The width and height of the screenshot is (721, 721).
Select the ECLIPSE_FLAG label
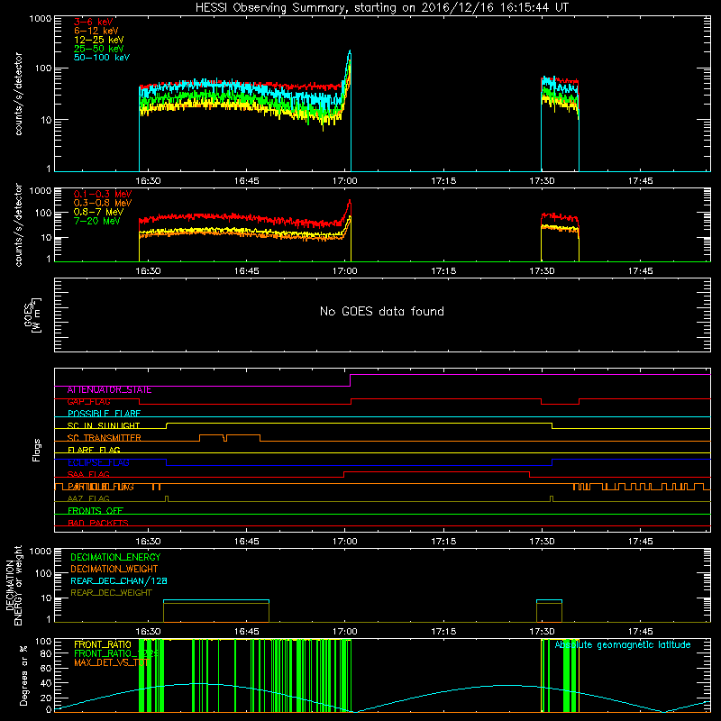pyautogui.click(x=98, y=462)
